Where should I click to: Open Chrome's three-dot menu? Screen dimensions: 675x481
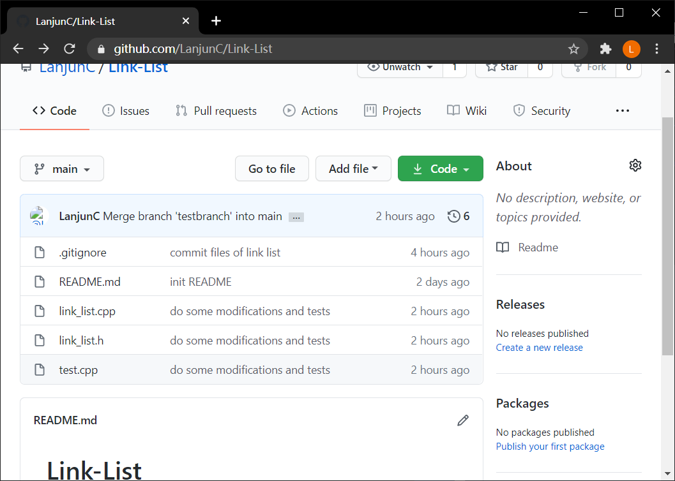(x=656, y=48)
